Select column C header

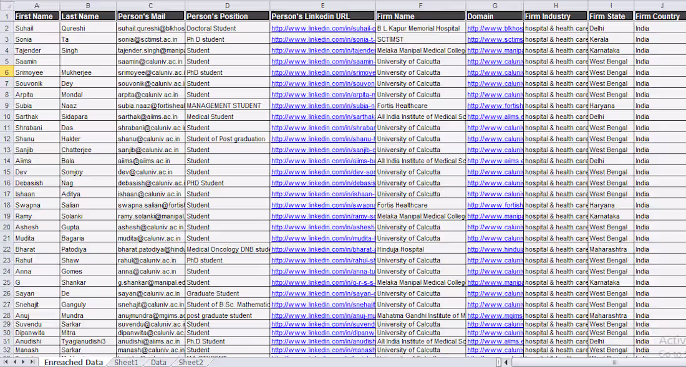point(151,5)
